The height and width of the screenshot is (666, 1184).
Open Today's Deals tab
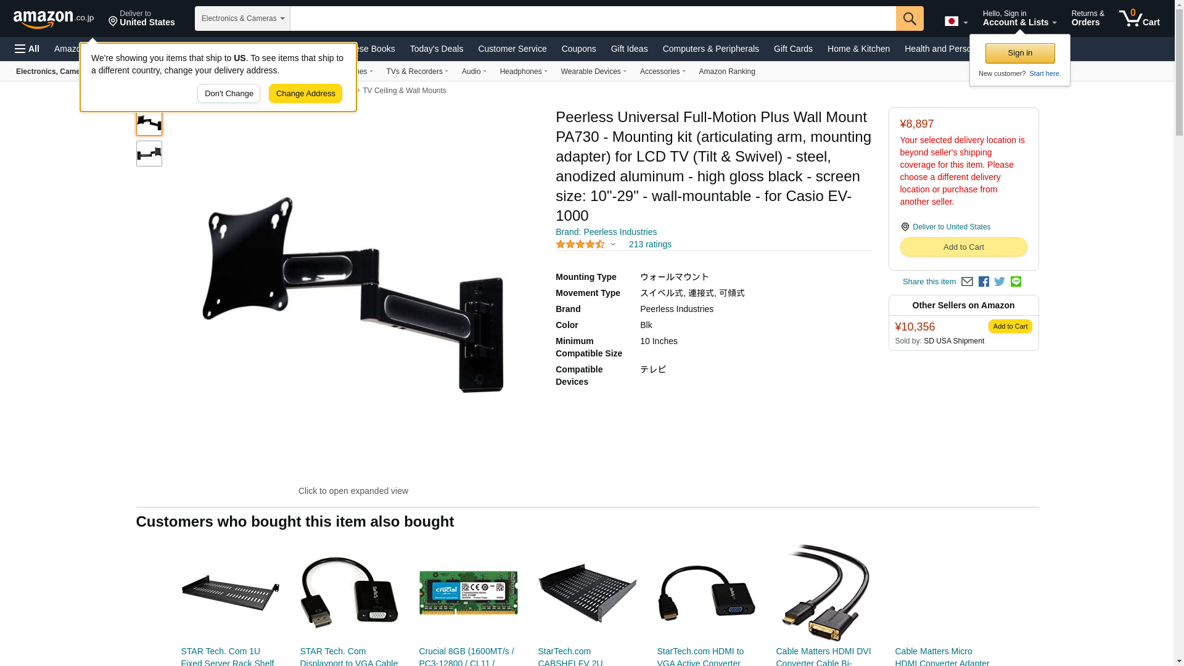436,49
